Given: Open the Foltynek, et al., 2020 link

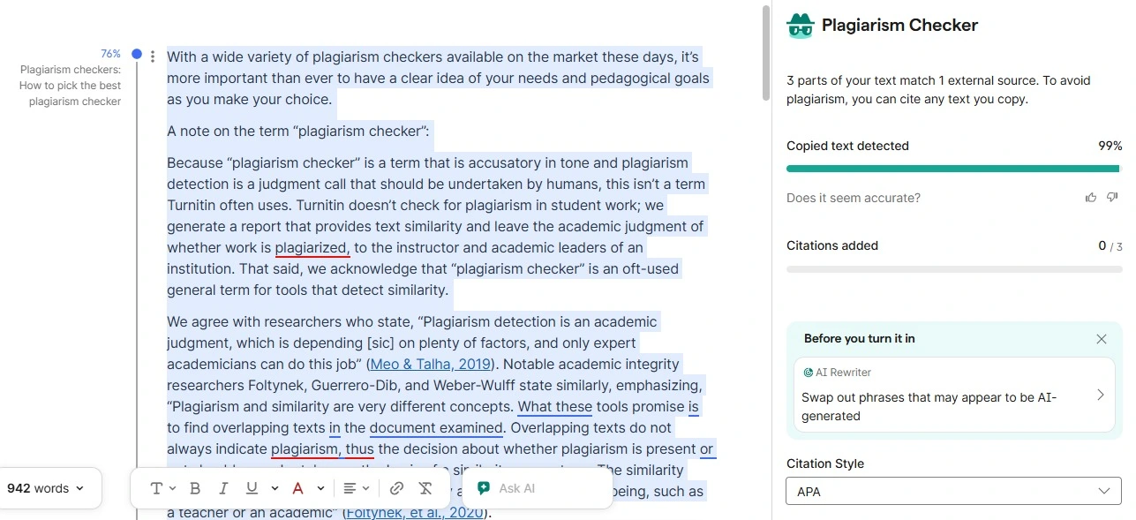Looking at the screenshot, I should (414, 512).
